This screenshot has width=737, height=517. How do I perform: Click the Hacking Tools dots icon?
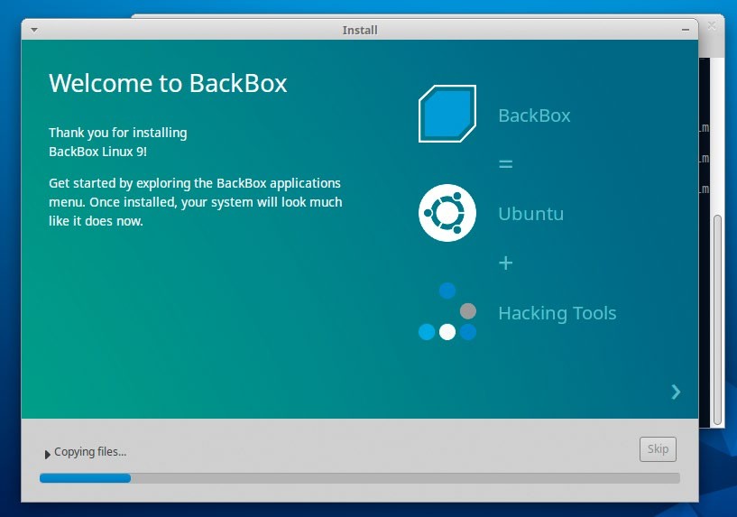(447, 311)
